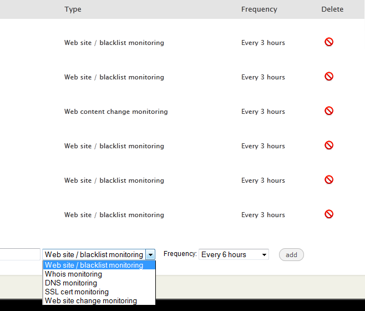Click the Web content change monitoring text
365x311 pixels.
[116, 112]
